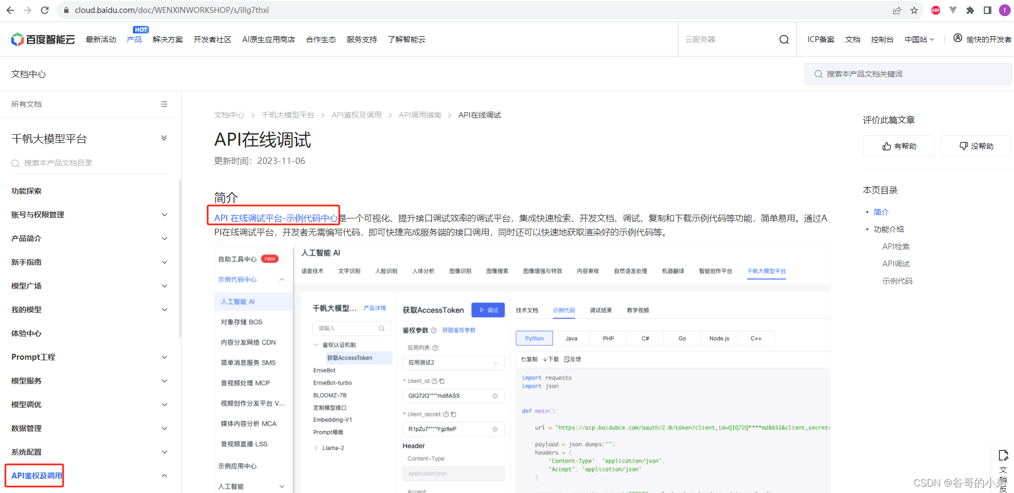Open the 中国站 region dropdown

(x=919, y=39)
